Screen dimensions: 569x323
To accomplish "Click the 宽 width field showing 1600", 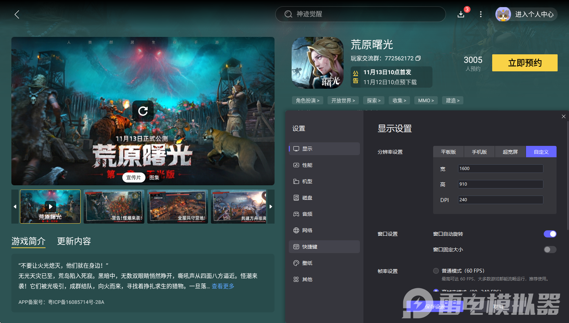I will [500, 169].
